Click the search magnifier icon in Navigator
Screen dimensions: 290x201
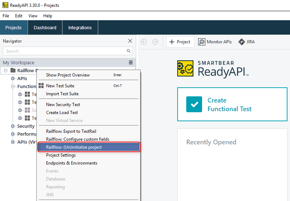129,51
